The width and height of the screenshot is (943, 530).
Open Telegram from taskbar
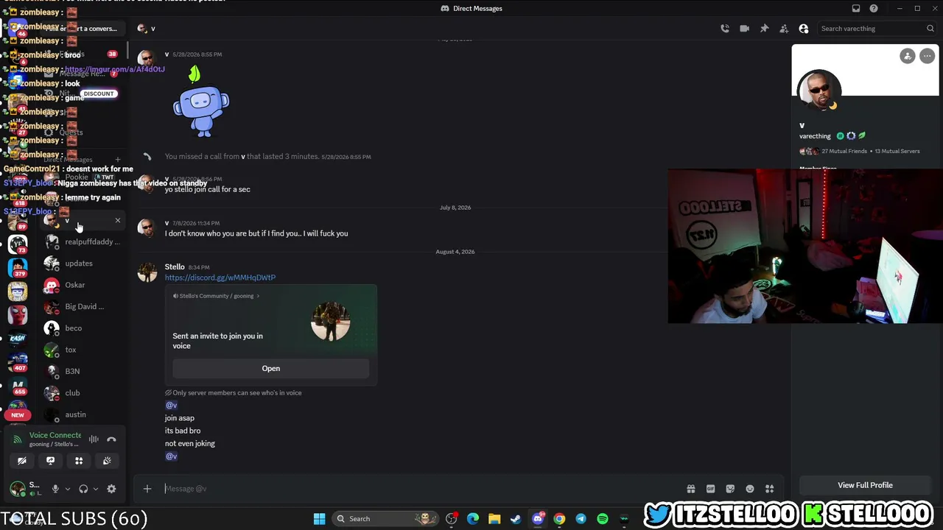tap(581, 519)
